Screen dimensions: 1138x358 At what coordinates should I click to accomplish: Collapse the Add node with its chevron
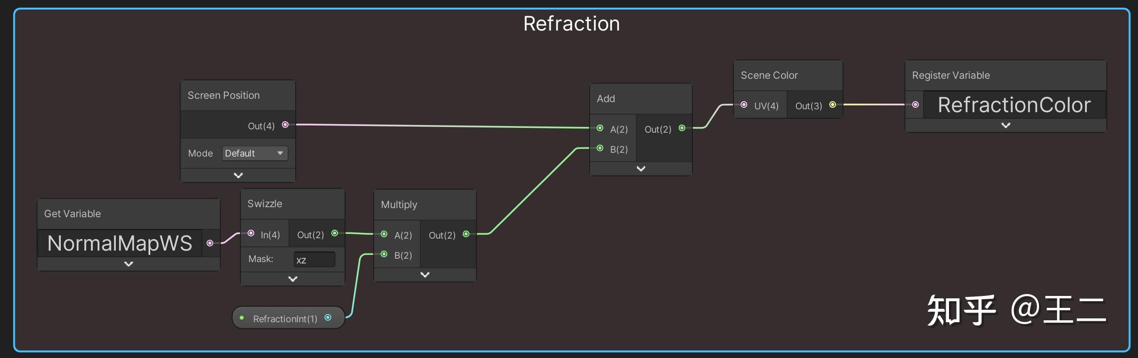[641, 168]
